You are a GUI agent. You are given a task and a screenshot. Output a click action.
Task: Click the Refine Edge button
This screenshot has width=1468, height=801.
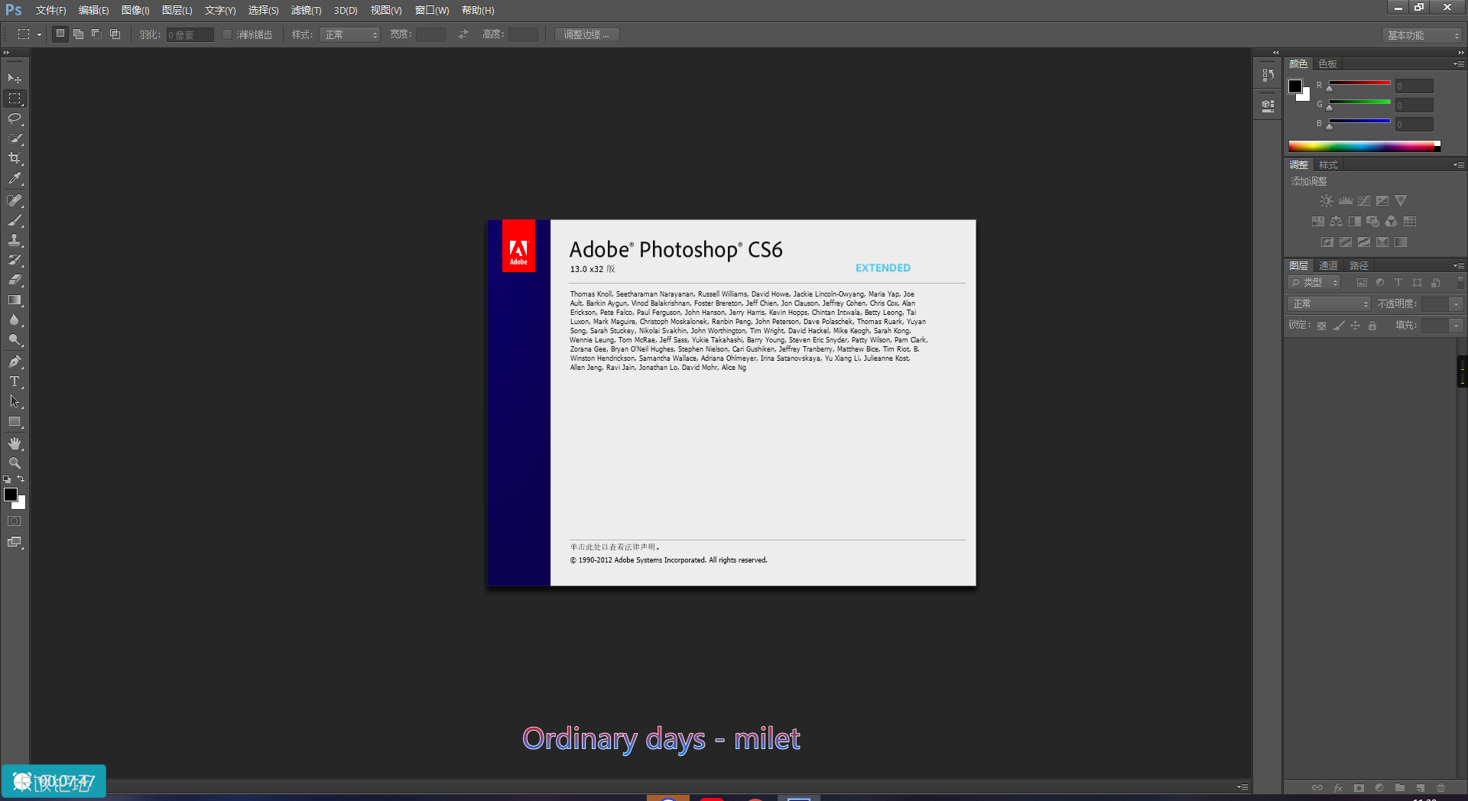click(x=586, y=34)
